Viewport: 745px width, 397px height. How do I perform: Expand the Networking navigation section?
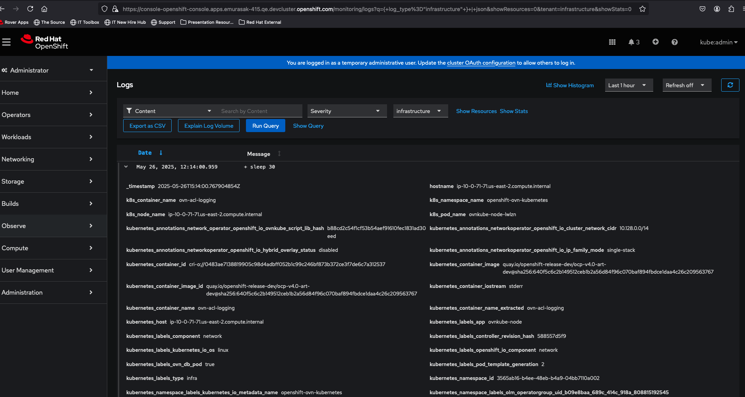[x=53, y=159]
